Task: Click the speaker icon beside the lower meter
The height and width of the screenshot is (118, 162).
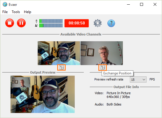Action: [x=36, y=25]
